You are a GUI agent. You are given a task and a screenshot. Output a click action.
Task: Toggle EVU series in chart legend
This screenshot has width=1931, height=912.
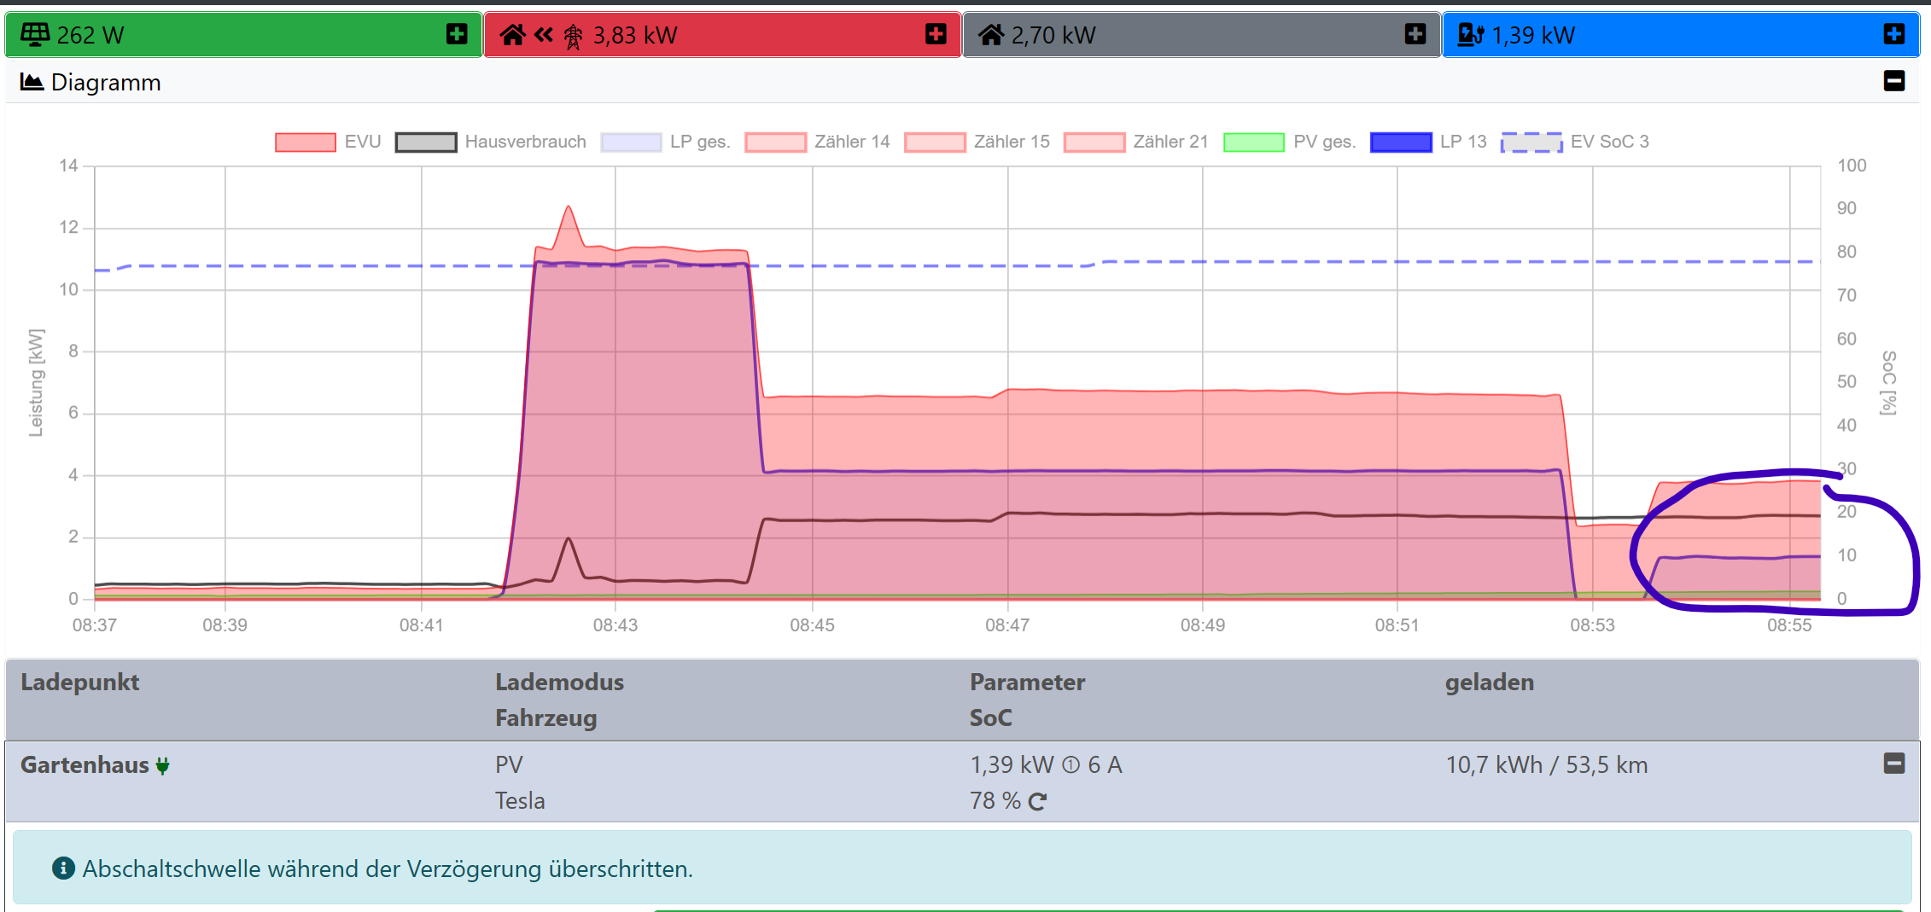328,142
